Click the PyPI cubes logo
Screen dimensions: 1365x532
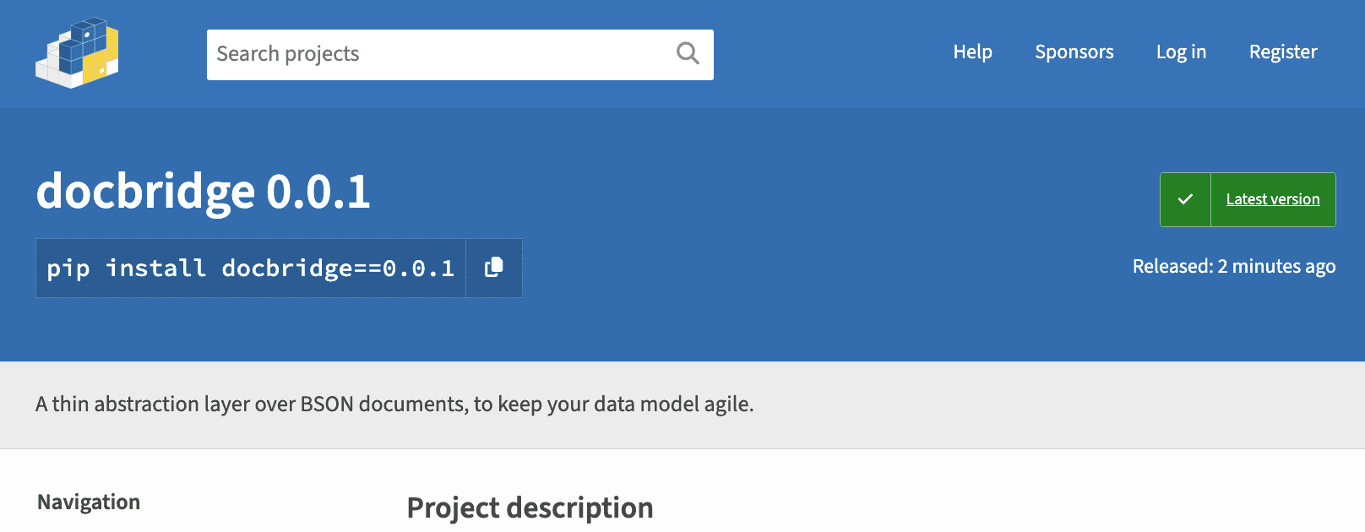[x=77, y=52]
